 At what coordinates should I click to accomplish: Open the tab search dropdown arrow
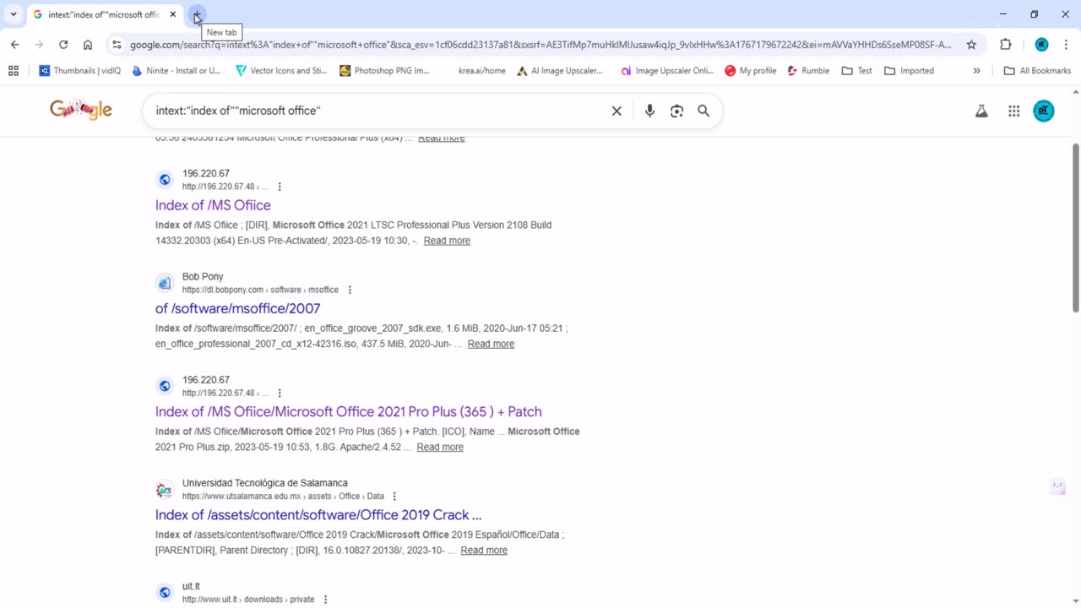14,14
